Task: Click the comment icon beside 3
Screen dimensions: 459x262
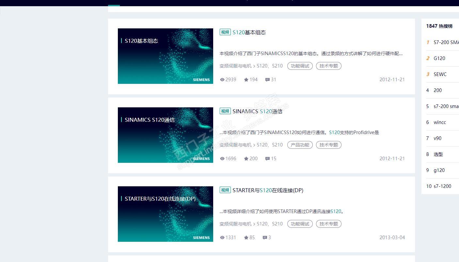Action: tap(265, 238)
